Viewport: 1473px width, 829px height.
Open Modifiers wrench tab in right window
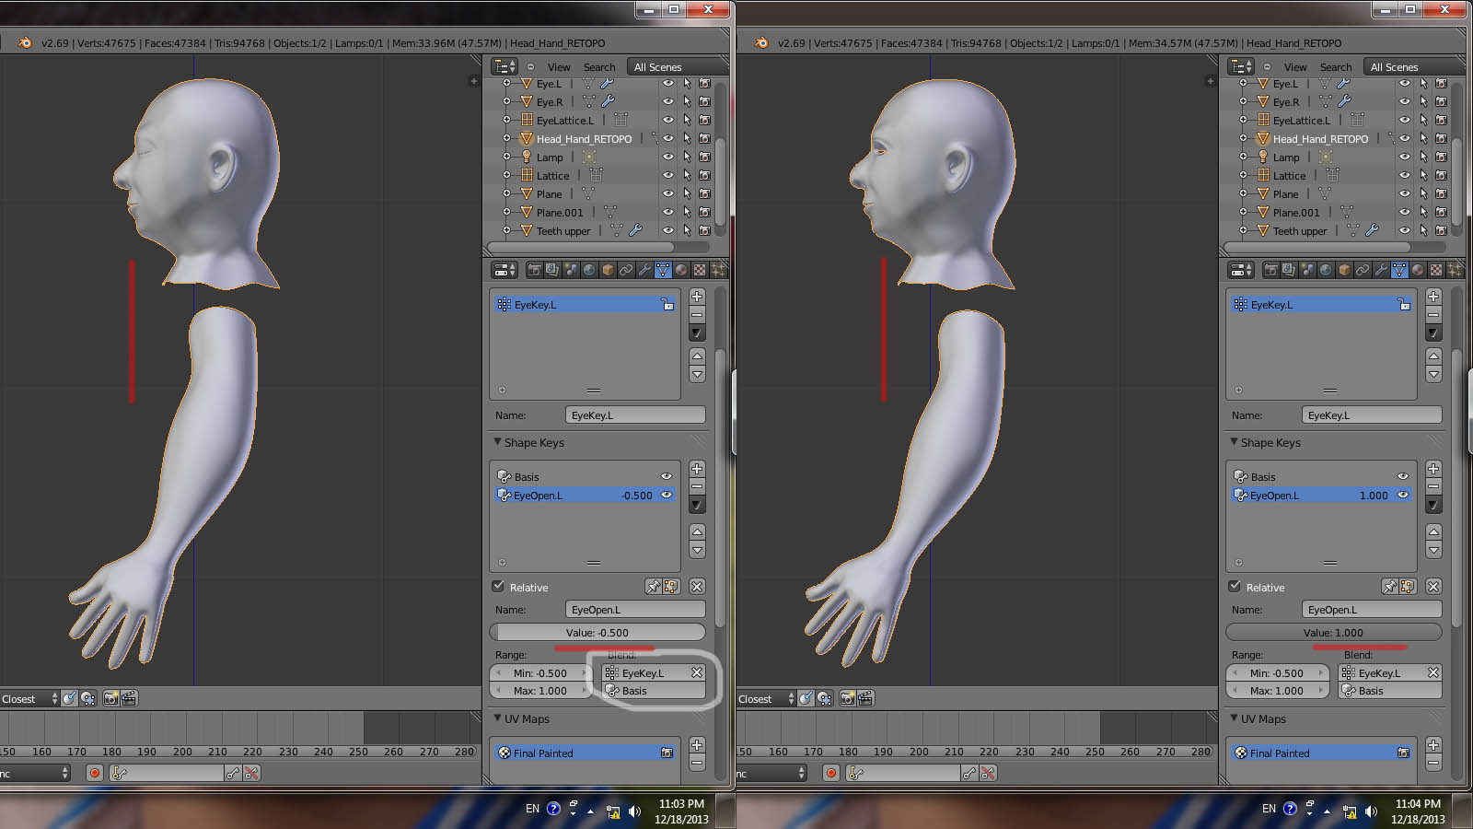pos(1381,270)
